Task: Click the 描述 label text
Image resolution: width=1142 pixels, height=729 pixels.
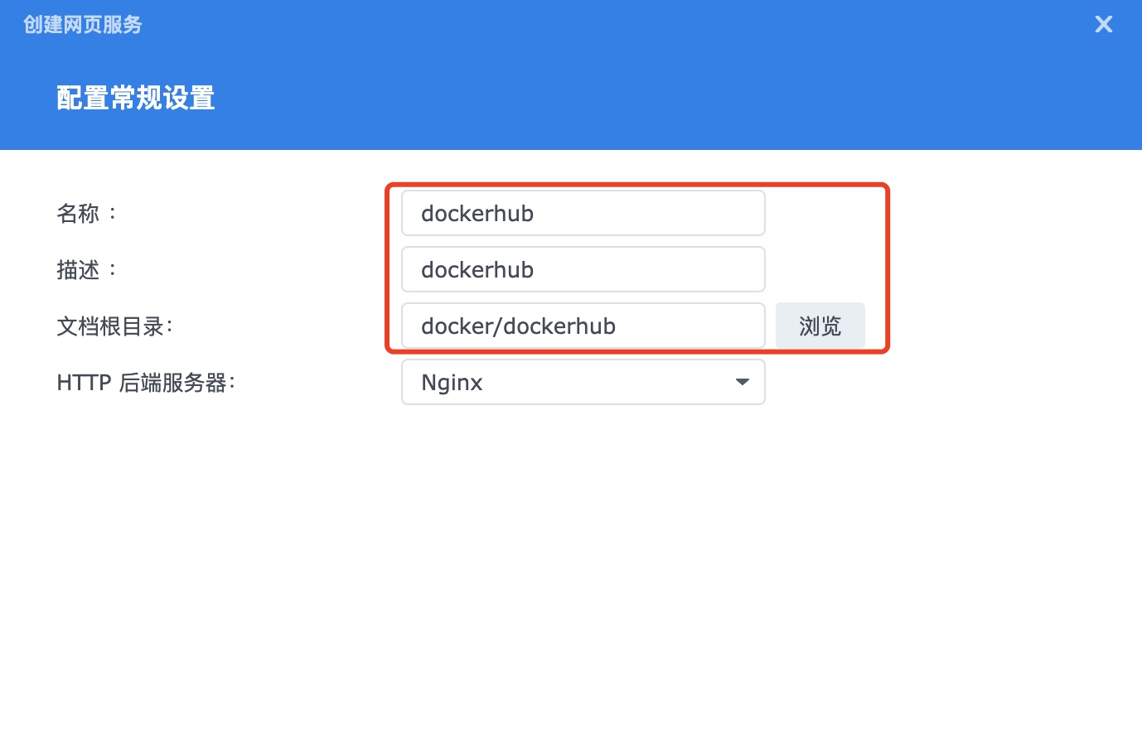Action: click(78, 270)
